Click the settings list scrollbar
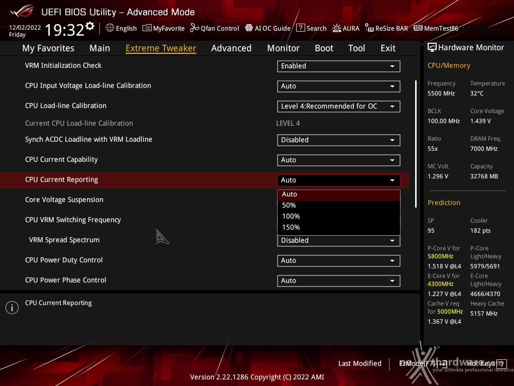 [x=416, y=144]
